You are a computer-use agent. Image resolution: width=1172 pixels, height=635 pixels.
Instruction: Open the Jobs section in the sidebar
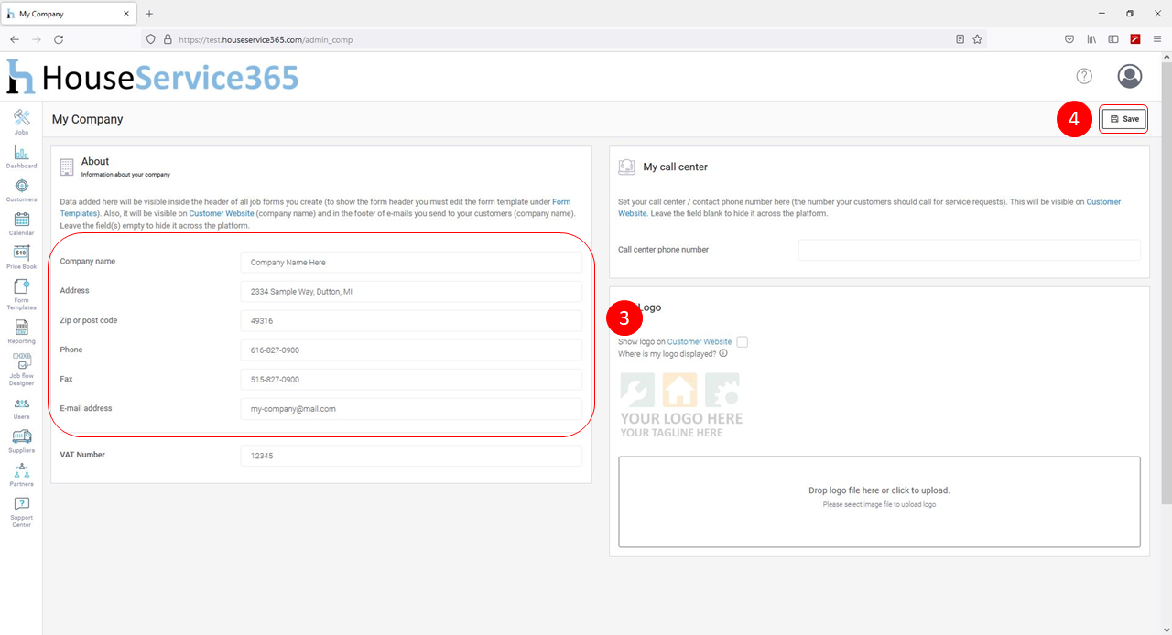pyautogui.click(x=21, y=122)
